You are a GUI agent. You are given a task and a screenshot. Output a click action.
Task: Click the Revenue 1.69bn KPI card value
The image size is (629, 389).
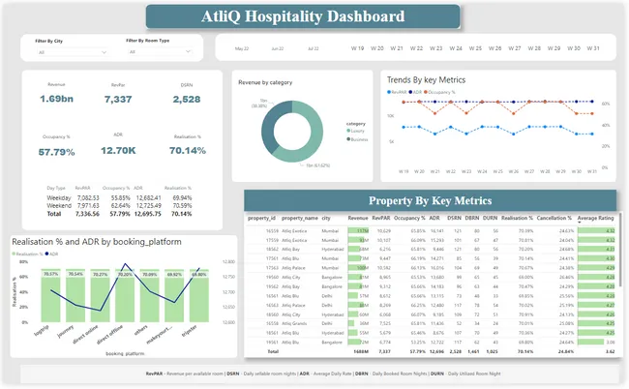tap(56, 99)
